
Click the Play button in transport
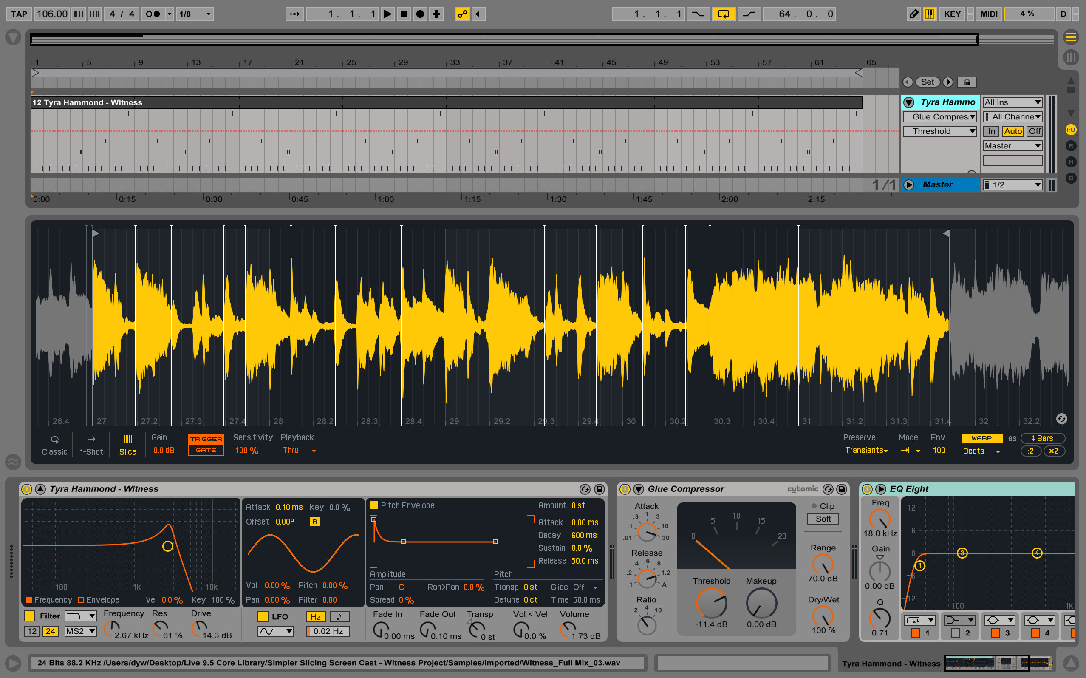click(x=387, y=14)
